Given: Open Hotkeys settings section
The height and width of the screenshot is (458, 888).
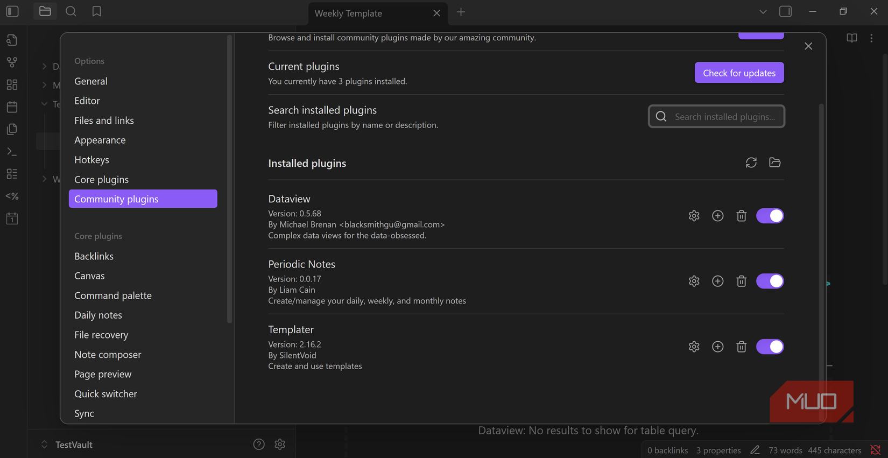Looking at the screenshot, I should coord(91,160).
